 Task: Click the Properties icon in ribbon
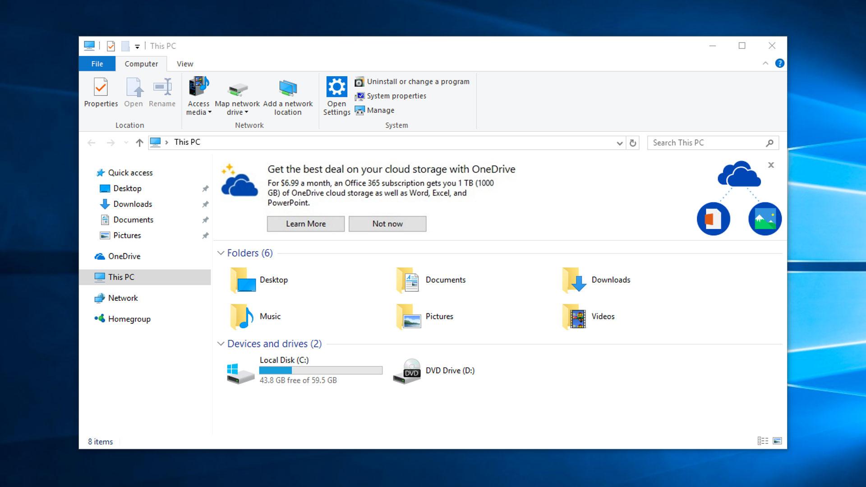100,93
